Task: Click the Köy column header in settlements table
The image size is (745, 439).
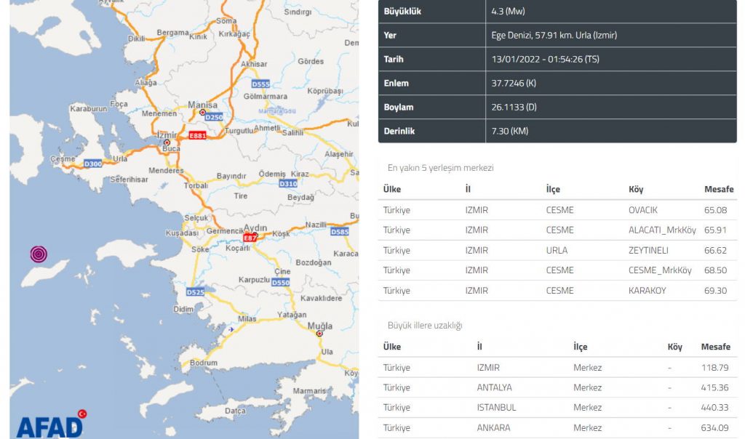Action: (x=636, y=190)
